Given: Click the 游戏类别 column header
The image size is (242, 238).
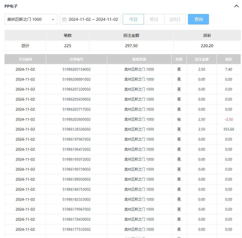Looking at the screenshot, I should point(139,59).
